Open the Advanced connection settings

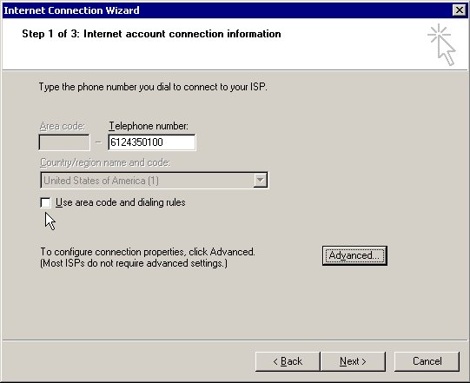point(354,255)
